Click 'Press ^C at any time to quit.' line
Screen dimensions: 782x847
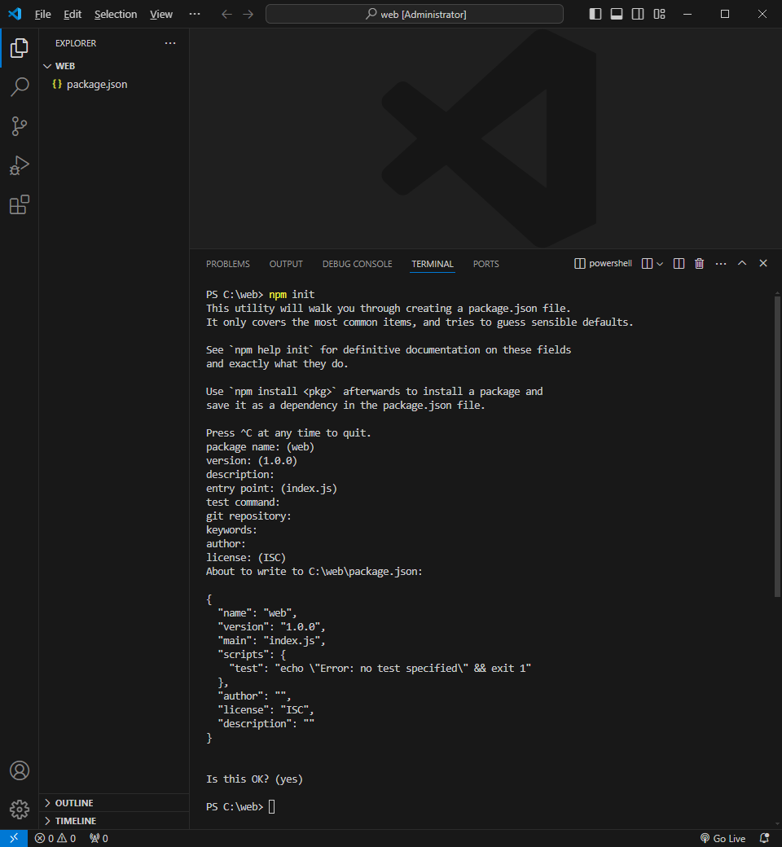tap(288, 433)
